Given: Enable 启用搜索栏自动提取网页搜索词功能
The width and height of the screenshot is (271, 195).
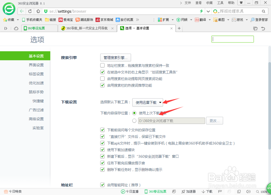Looking at the screenshot, I should tap(102, 79).
